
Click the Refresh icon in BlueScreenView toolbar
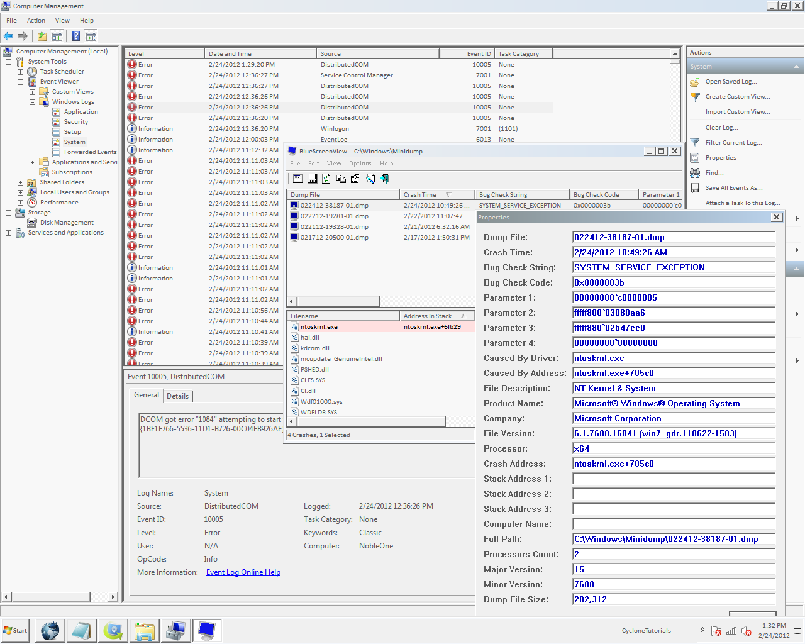coord(326,179)
